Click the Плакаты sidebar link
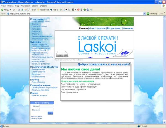The image size is (166, 128). tap(35, 34)
